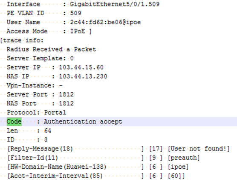
Task: Click the Radius Received a Packet line
Action: [52, 49]
